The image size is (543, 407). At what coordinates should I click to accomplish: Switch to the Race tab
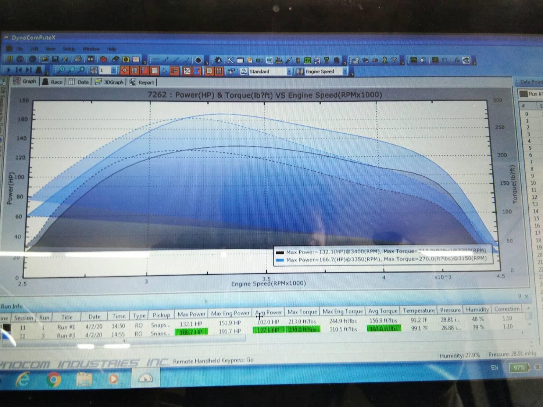pyautogui.click(x=53, y=82)
